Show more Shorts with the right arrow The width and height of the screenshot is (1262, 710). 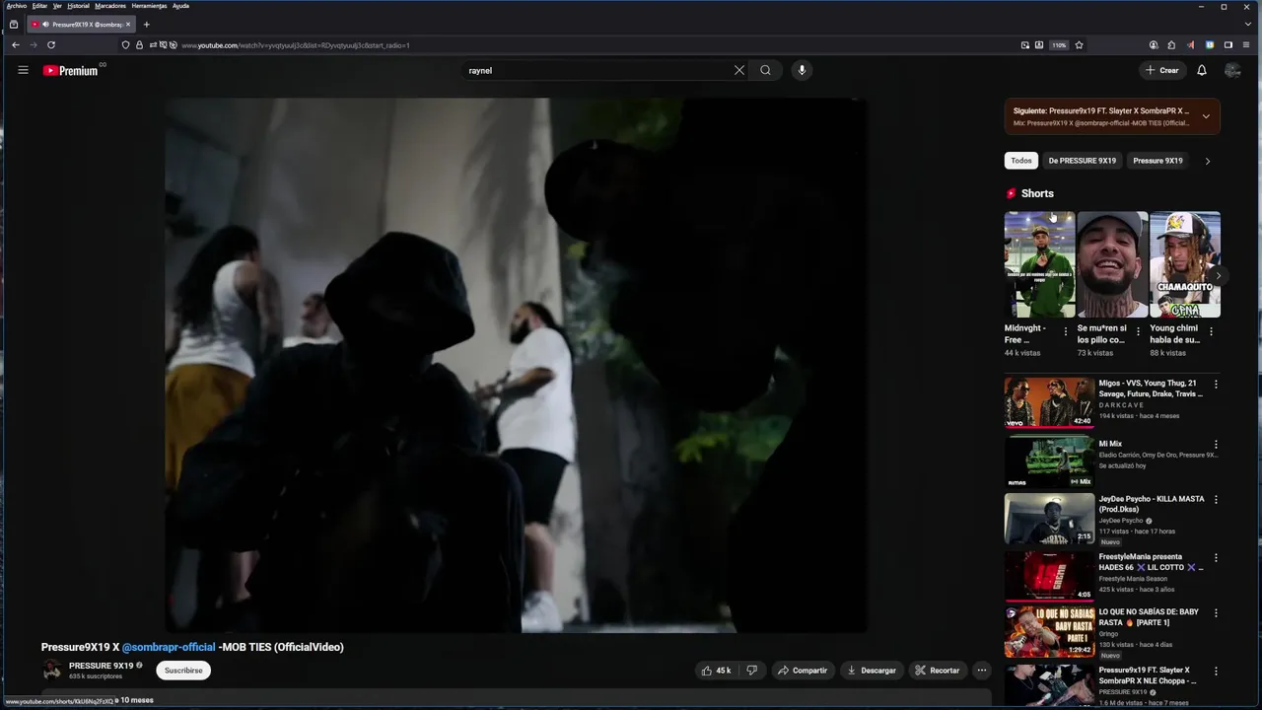1218,276
